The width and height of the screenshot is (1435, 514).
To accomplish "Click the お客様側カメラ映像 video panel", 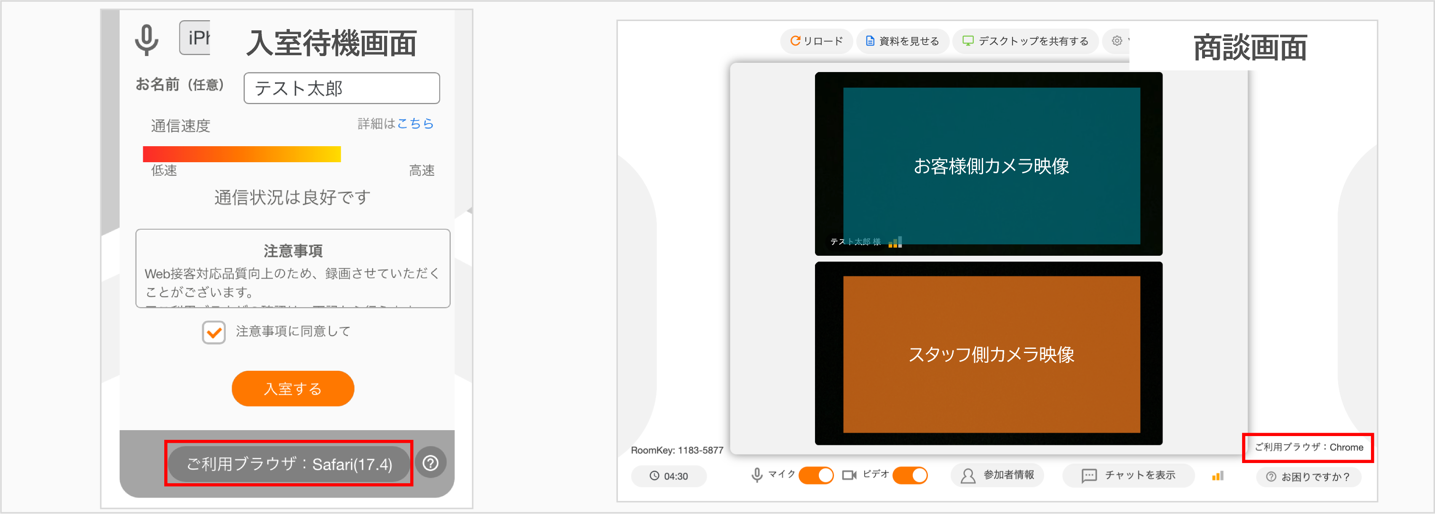I will (x=988, y=164).
